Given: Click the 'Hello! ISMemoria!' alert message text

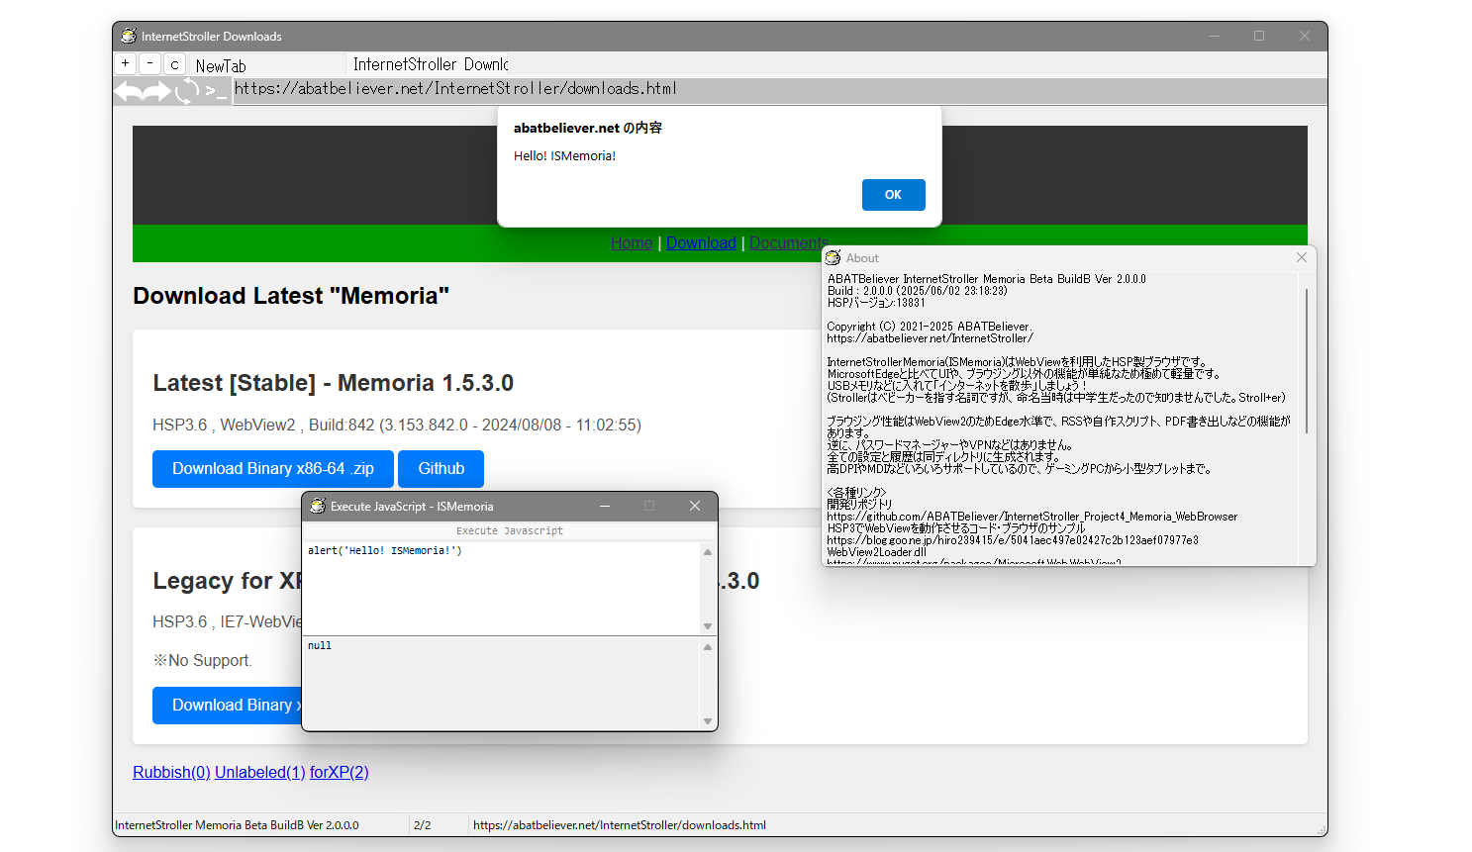Looking at the screenshot, I should 564,156.
